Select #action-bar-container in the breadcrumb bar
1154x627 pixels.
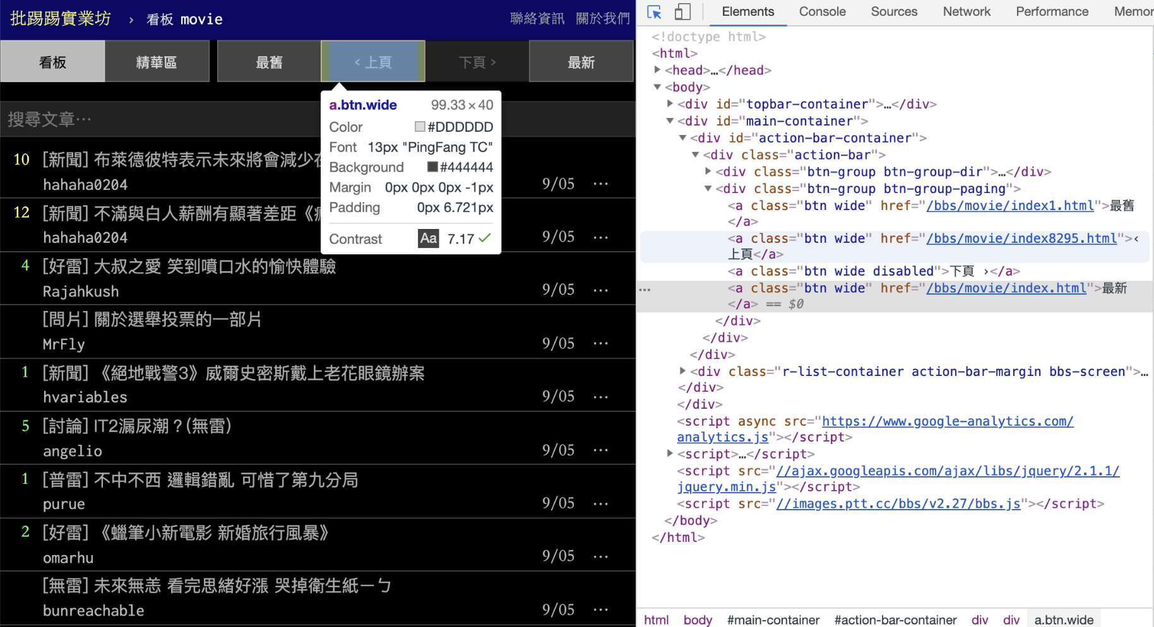click(895, 619)
